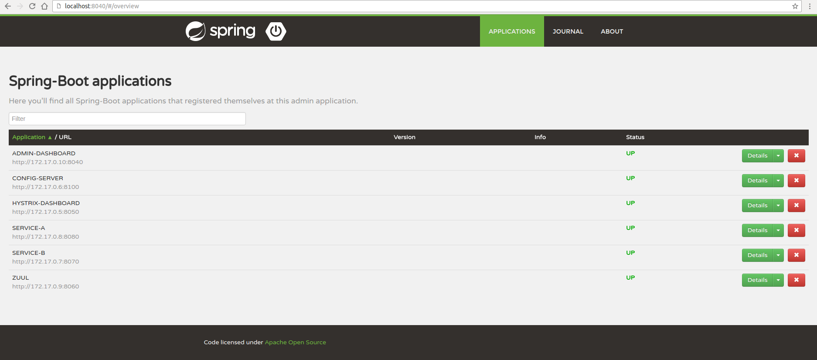Select the ADMIN-DASHBOARD application name
817x360 pixels.
click(44, 153)
